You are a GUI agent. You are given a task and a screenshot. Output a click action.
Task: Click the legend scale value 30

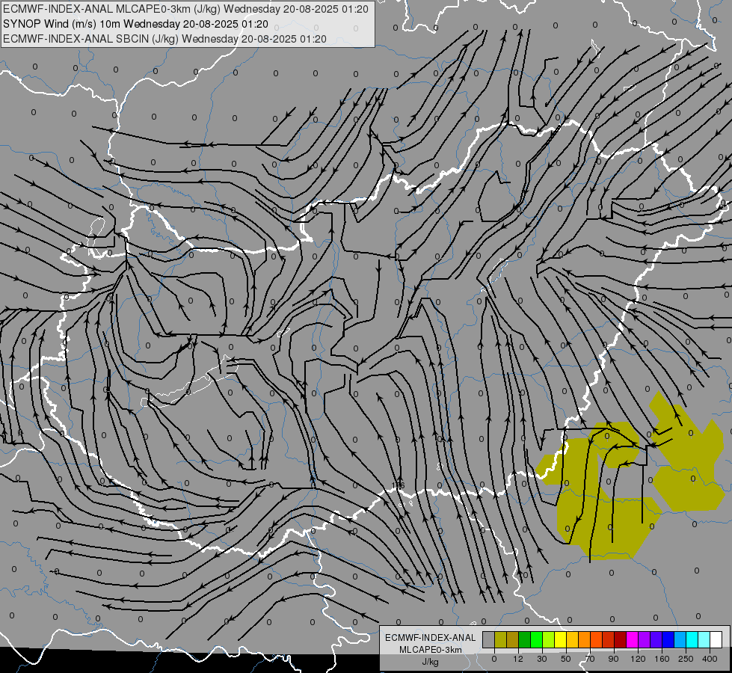[x=542, y=659]
